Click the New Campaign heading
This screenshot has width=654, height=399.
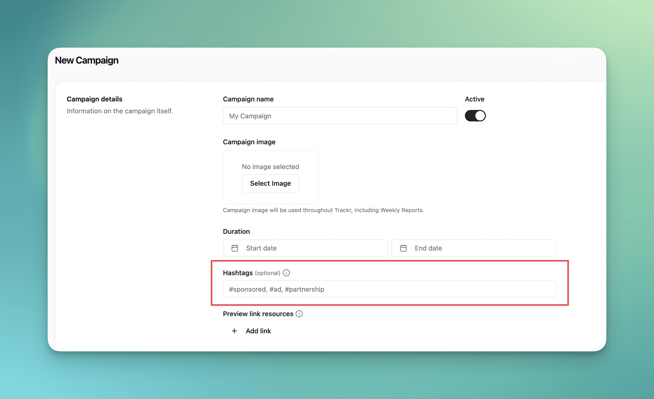pos(87,60)
